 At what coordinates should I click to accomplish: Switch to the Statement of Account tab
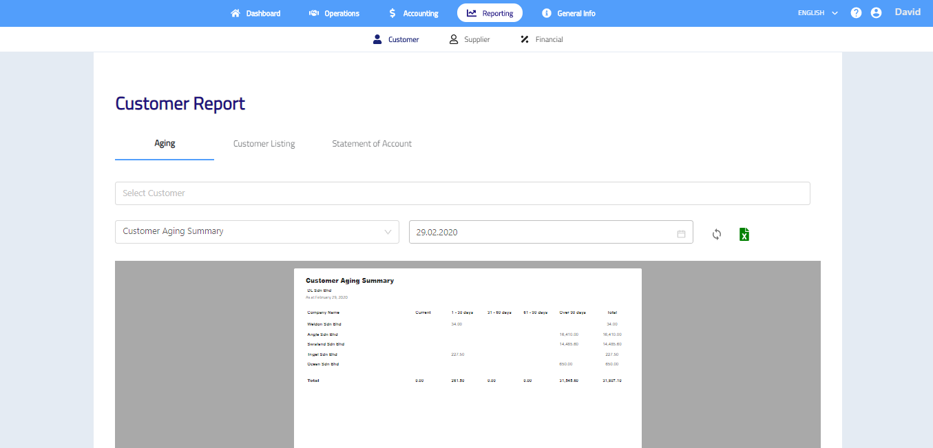click(x=372, y=144)
